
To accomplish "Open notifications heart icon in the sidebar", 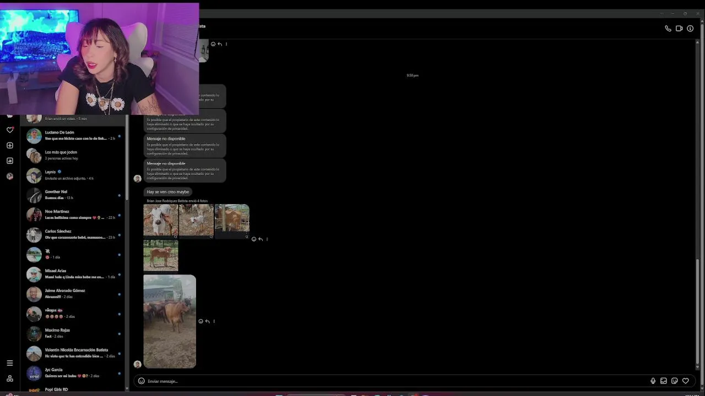I will 10,130.
